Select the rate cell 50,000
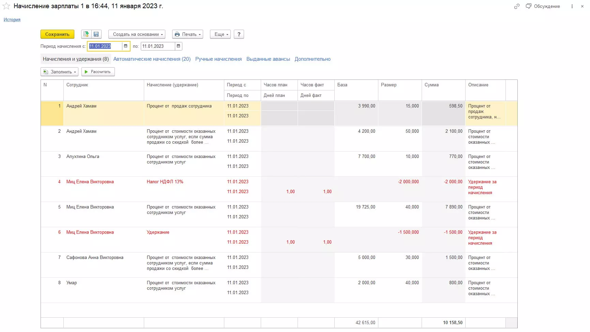 tap(400, 139)
